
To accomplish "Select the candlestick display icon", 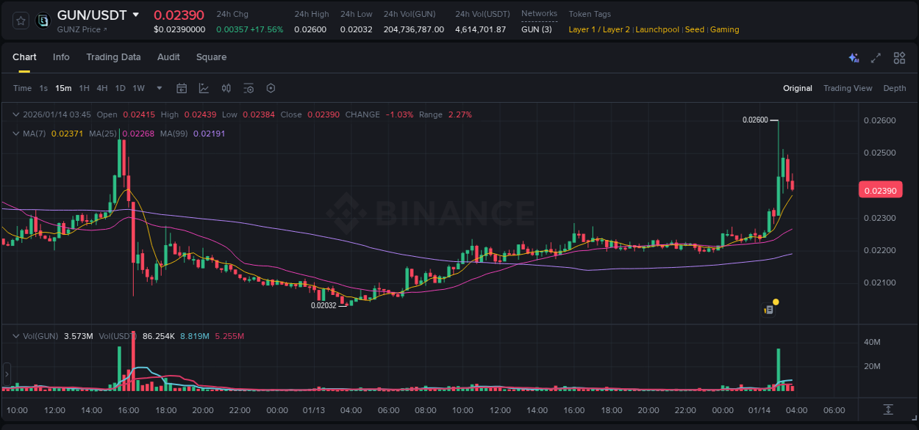I will click(226, 88).
